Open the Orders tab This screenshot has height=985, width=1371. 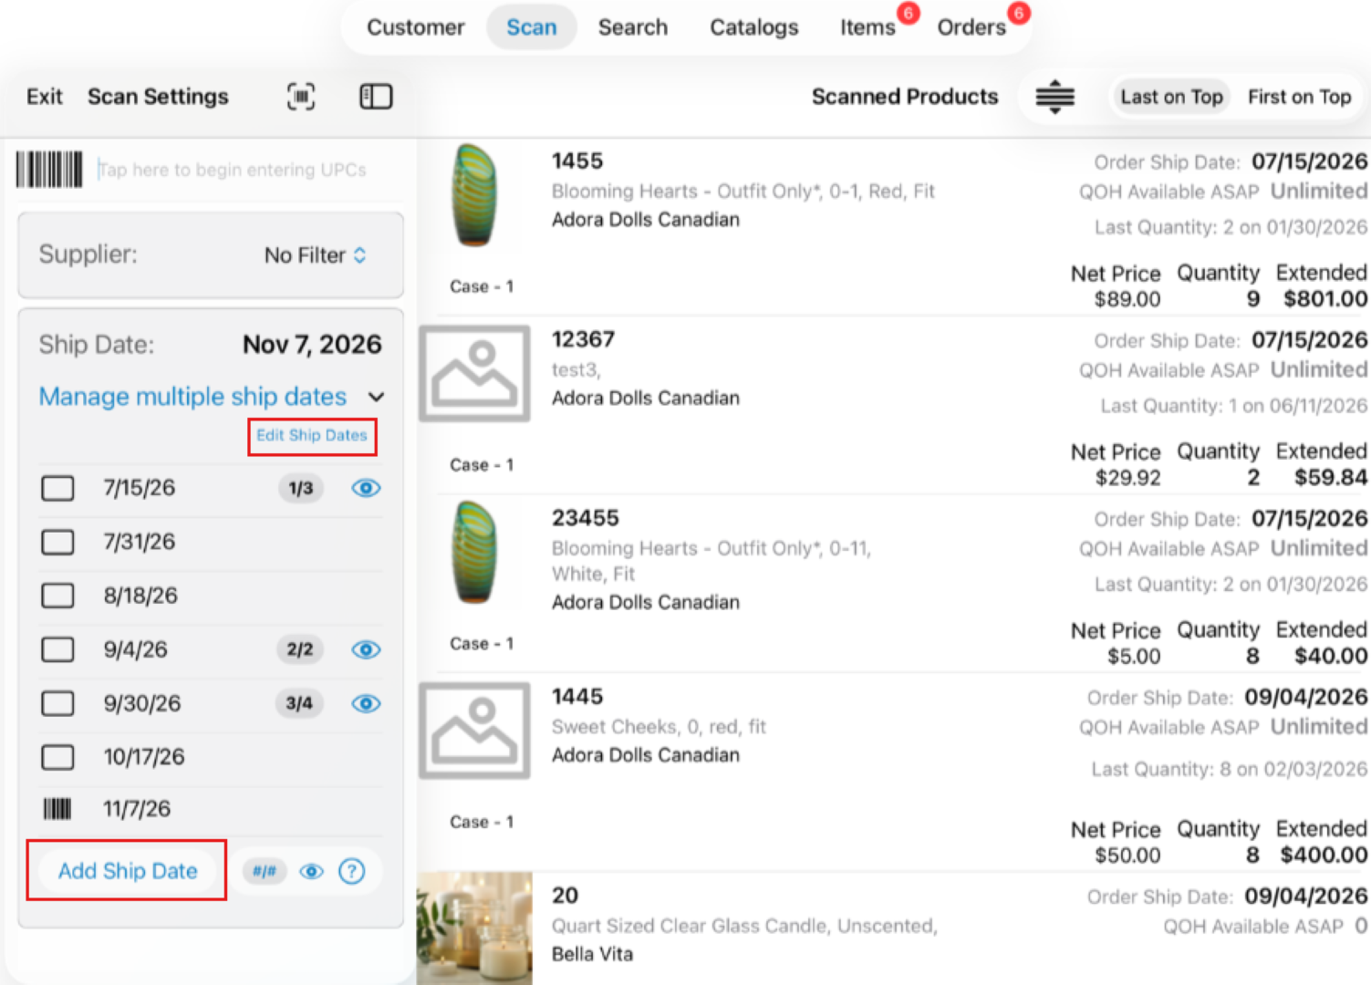tap(971, 27)
